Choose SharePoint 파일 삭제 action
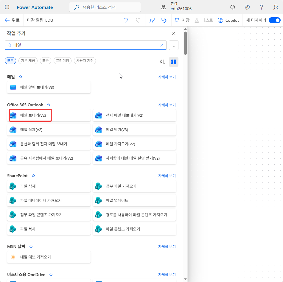Viewport: 283px width, 282px height. pyautogui.click(x=49, y=186)
